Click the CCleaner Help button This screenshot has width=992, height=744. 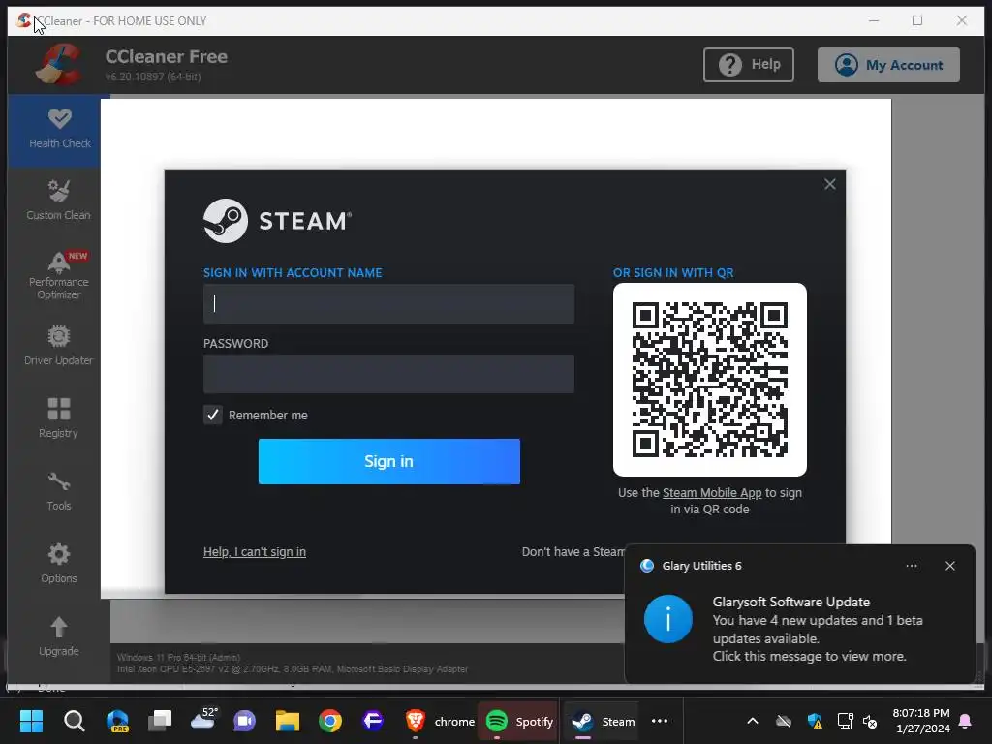(x=749, y=65)
